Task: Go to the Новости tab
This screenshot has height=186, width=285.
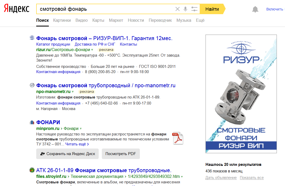Action: coord(136,20)
